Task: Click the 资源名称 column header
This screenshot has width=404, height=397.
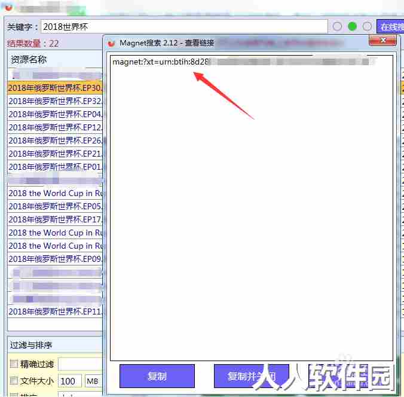Action: click(x=55, y=60)
